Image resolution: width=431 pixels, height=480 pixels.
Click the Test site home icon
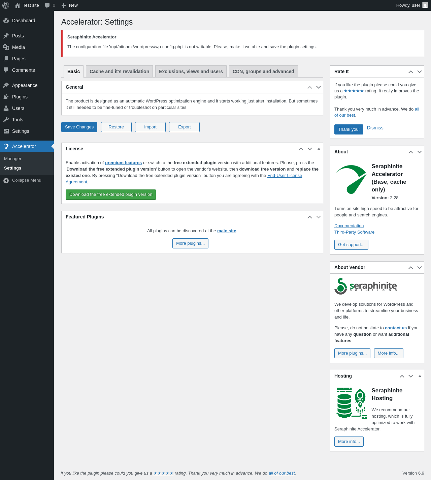click(x=18, y=5)
